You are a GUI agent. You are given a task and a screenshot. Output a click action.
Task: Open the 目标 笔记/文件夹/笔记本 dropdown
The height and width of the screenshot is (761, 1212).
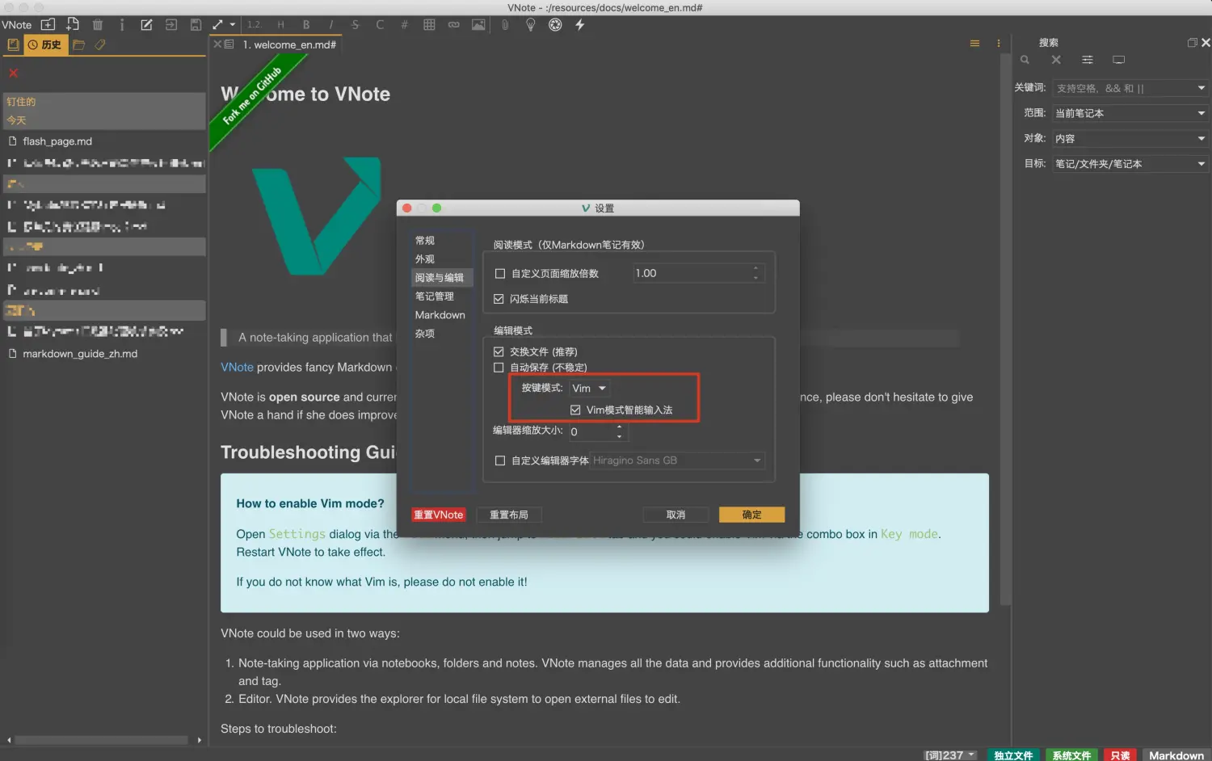1130,163
